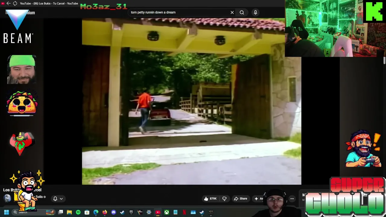Open the channel avatar beside the bell
386x217 pixels.
[8, 198]
